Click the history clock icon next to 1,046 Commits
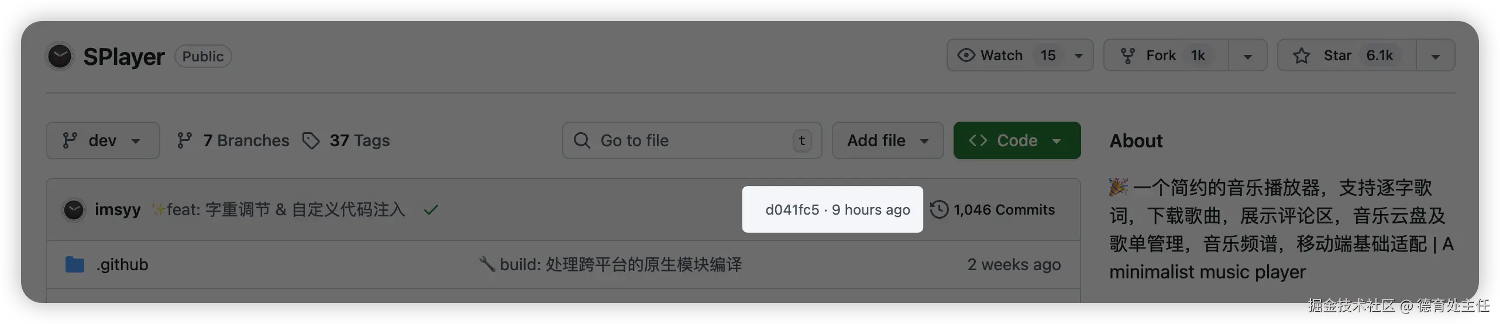Viewport: 1500px width, 324px height. tap(939, 209)
